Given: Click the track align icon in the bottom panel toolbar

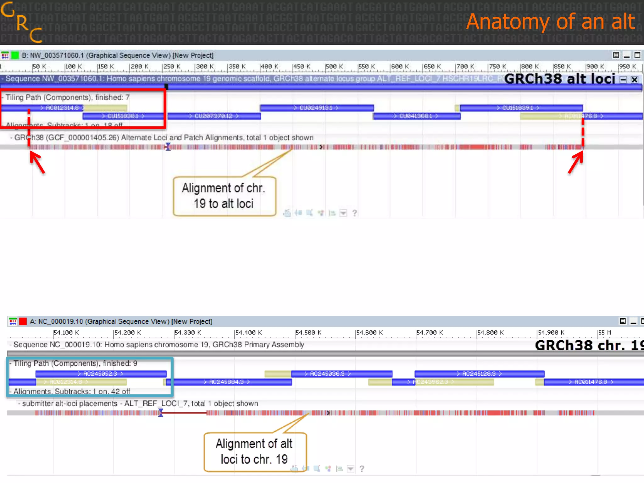Looking at the screenshot, I should pos(339,469).
